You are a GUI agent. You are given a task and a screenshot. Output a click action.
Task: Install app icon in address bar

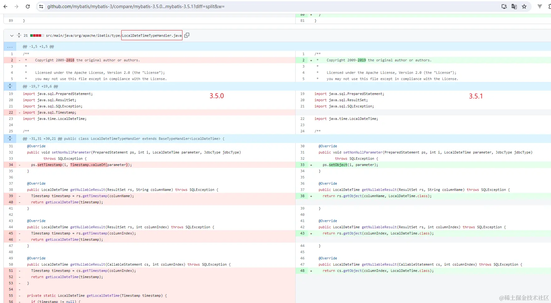(504, 7)
